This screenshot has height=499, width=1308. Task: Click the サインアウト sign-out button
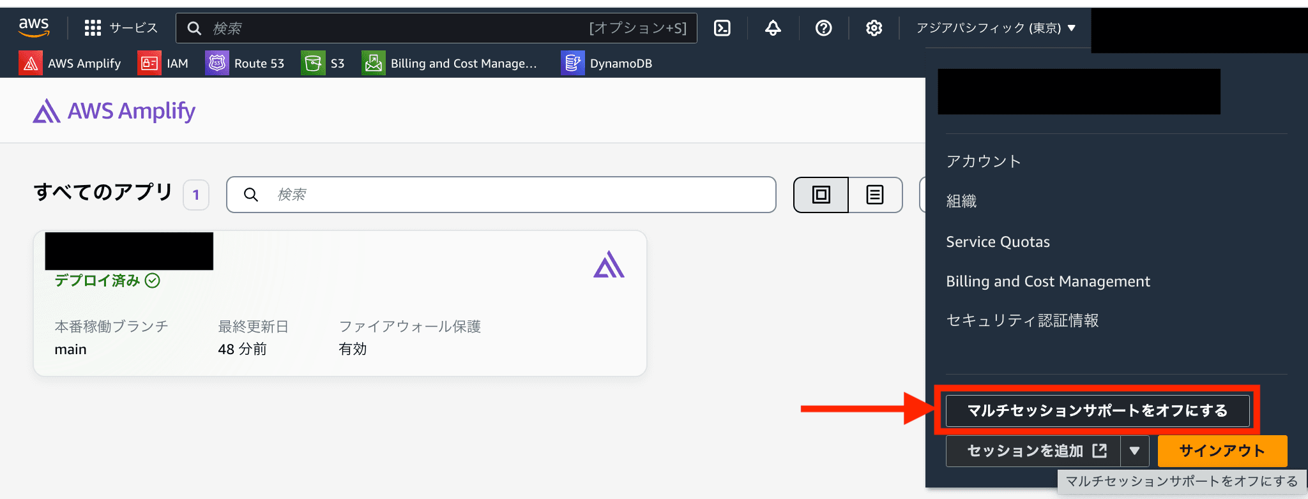[1222, 451]
